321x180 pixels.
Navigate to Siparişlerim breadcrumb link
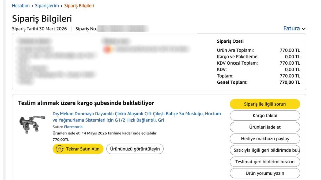47,6
